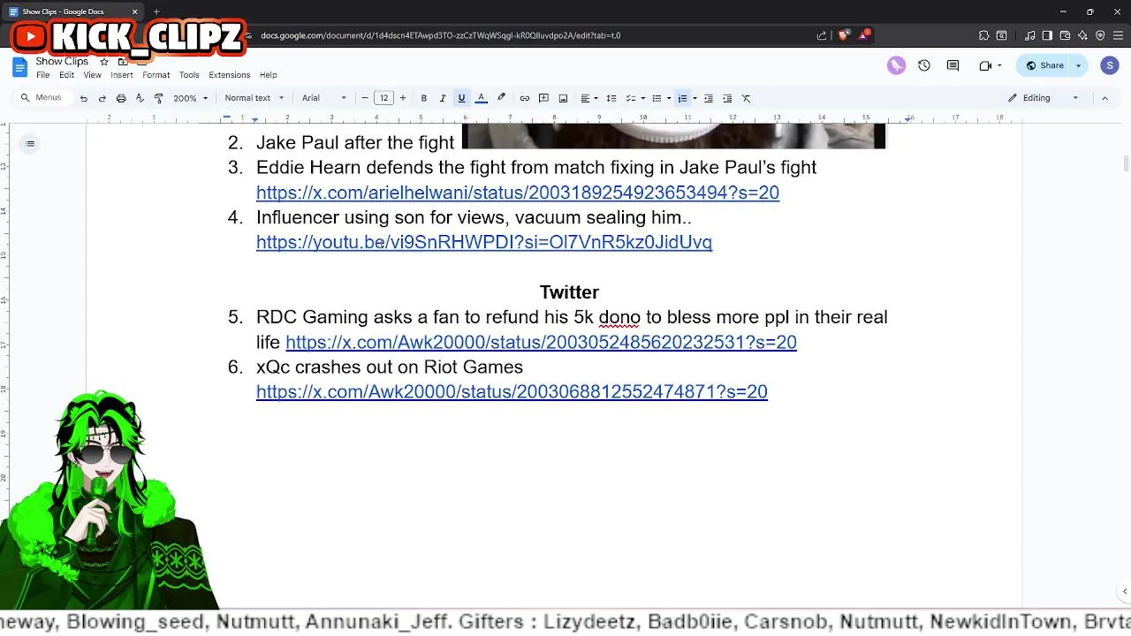Increase font size with plus

tap(402, 98)
